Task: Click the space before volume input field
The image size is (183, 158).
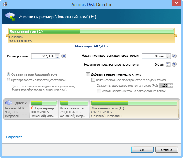Action: pos(154,56)
